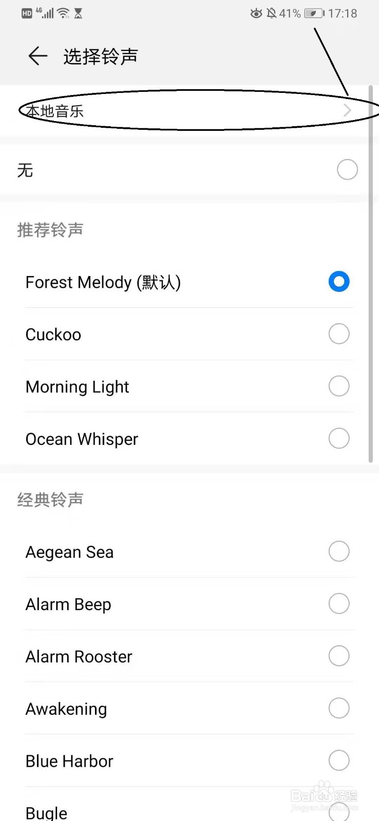
Task: Select the 无 (none) radio button
Action: [x=347, y=170]
